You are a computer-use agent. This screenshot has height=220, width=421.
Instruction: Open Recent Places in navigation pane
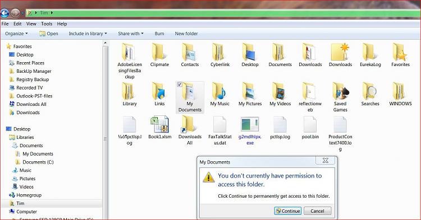[26, 63]
